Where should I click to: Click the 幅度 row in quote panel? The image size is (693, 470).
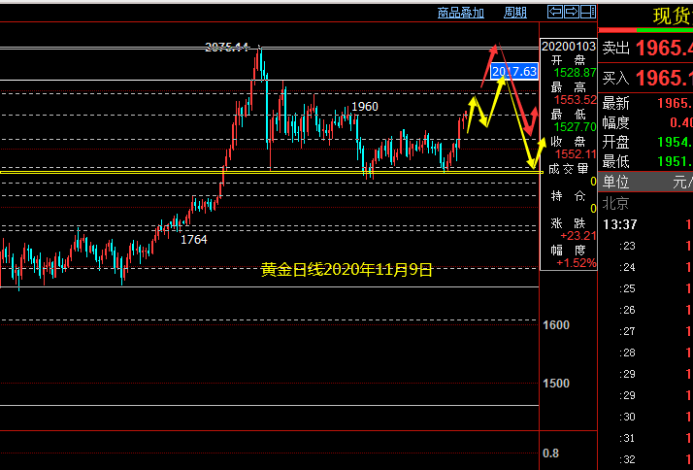pyautogui.click(x=645, y=122)
